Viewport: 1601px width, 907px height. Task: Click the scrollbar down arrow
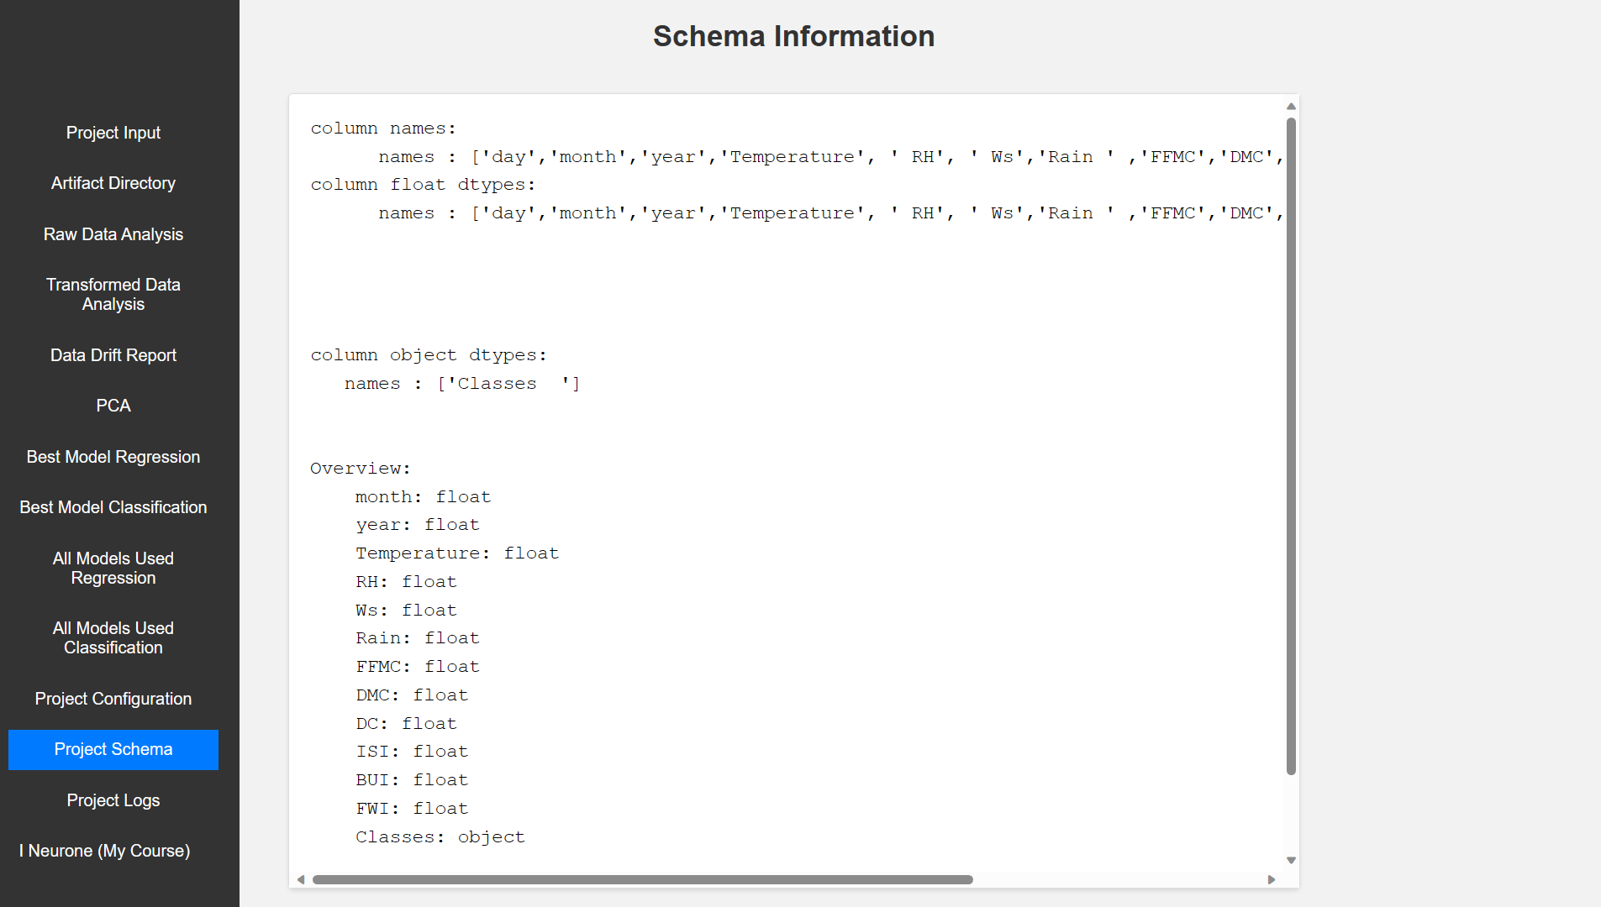pyautogui.click(x=1290, y=860)
